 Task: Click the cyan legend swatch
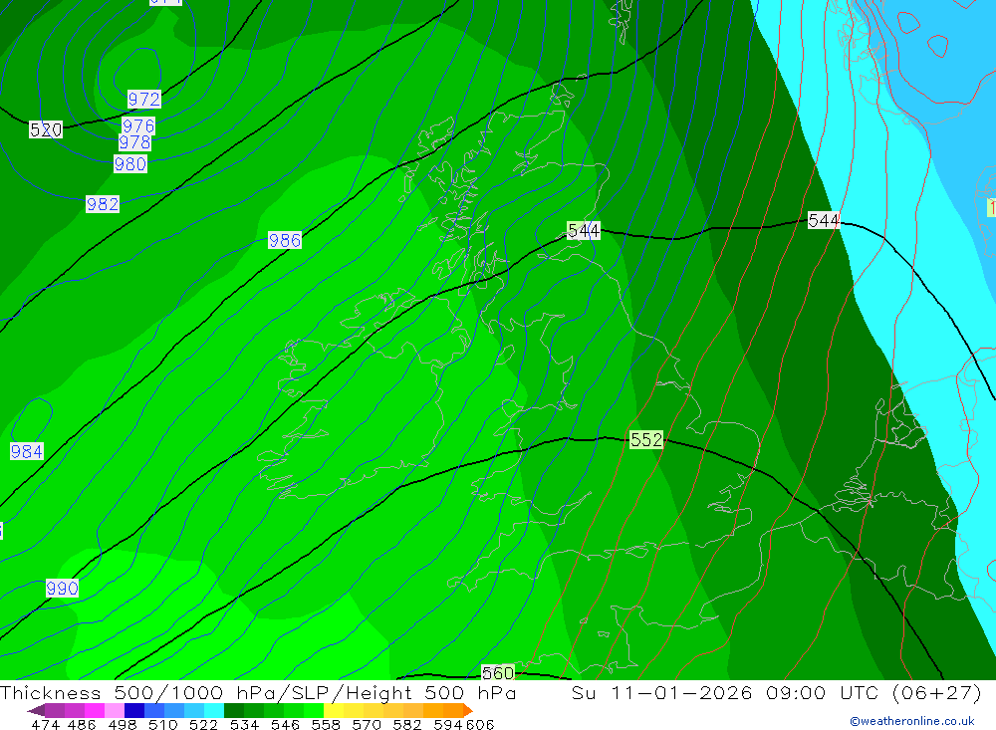click(214, 710)
